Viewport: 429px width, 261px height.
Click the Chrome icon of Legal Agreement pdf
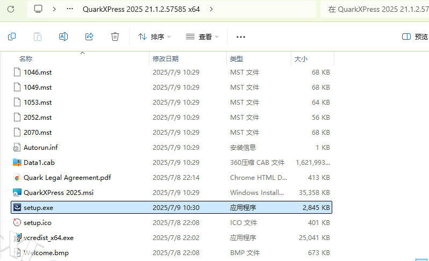point(17,178)
